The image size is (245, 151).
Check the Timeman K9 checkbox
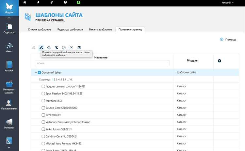[x=43, y=115]
